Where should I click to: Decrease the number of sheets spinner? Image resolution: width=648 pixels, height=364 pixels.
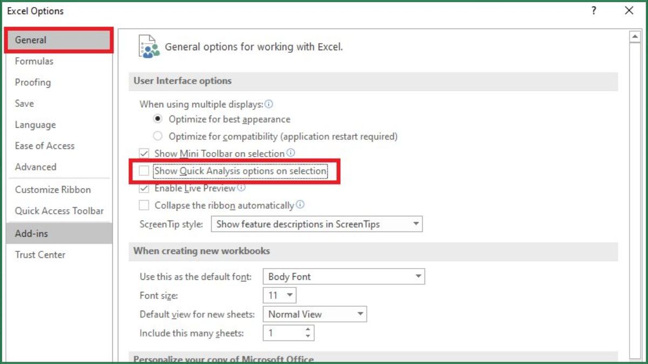pyautogui.click(x=308, y=336)
